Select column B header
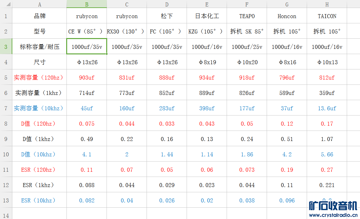360x219 pixels. [x=87, y=4]
